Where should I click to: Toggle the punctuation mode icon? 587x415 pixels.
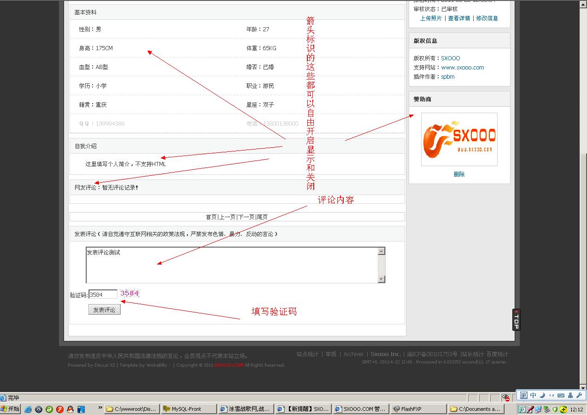[552, 395]
